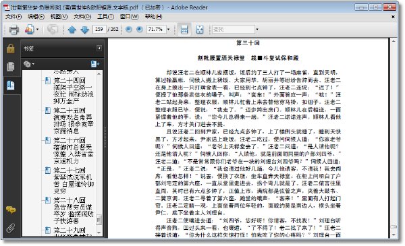Click bookmarks scrollbar down arrow
The height and width of the screenshot is (246, 405).
(x=99, y=233)
